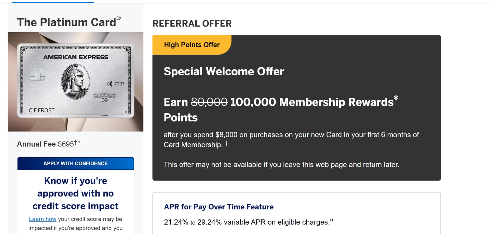Click the symbol after eligible charges

point(332,220)
